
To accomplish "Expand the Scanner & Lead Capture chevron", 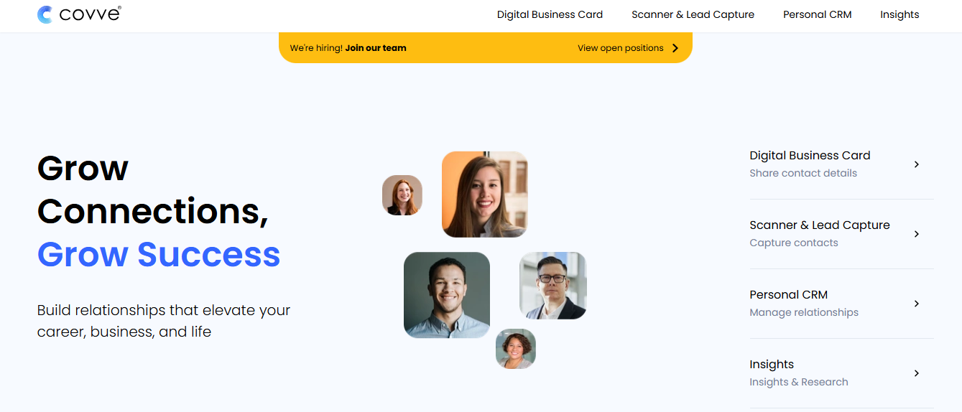I will click(x=916, y=234).
